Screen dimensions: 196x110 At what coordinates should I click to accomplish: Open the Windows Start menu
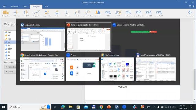pos(4,107)
